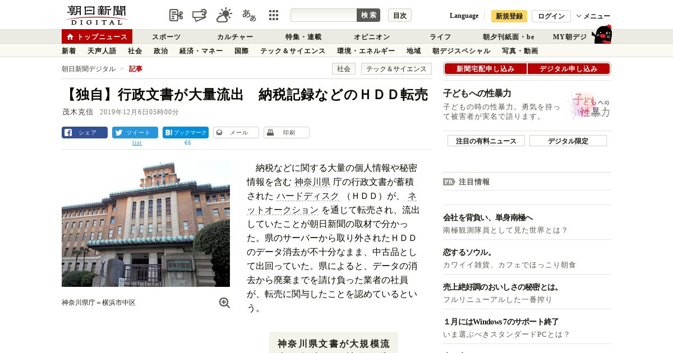Image resolution: width=673 pixels, height=353 pixels.
Task: Open 環境・エネルギー in sub navigation
Action: [x=366, y=51]
